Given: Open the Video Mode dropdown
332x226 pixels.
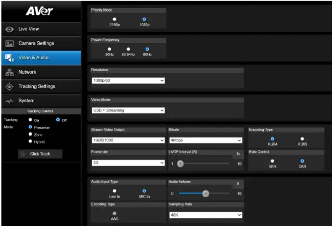Looking at the screenshot, I should coord(128,110).
